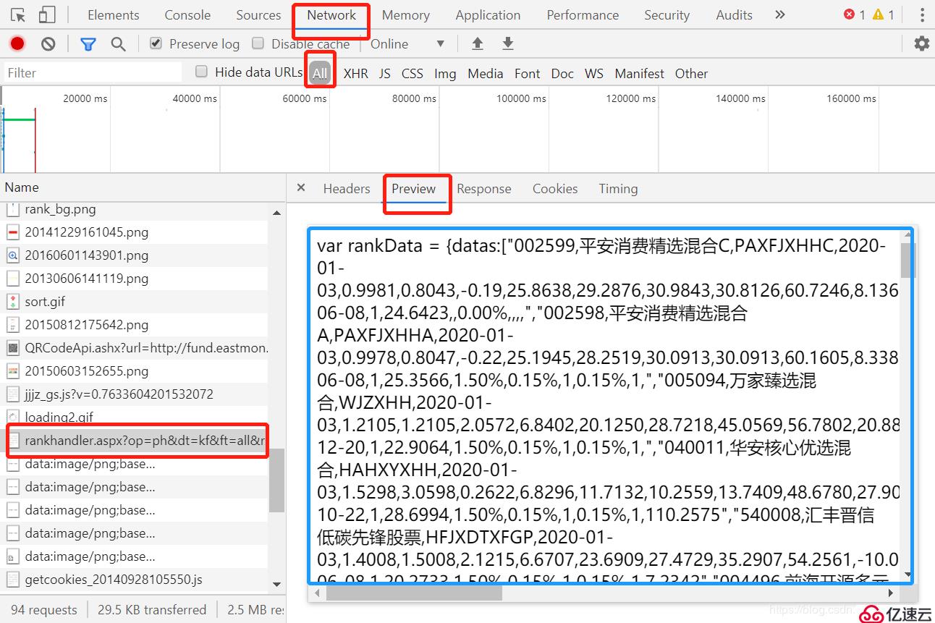Click the request list scroll up arrow
This screenshot has width=935, height=623.
(x=277, y=213)
